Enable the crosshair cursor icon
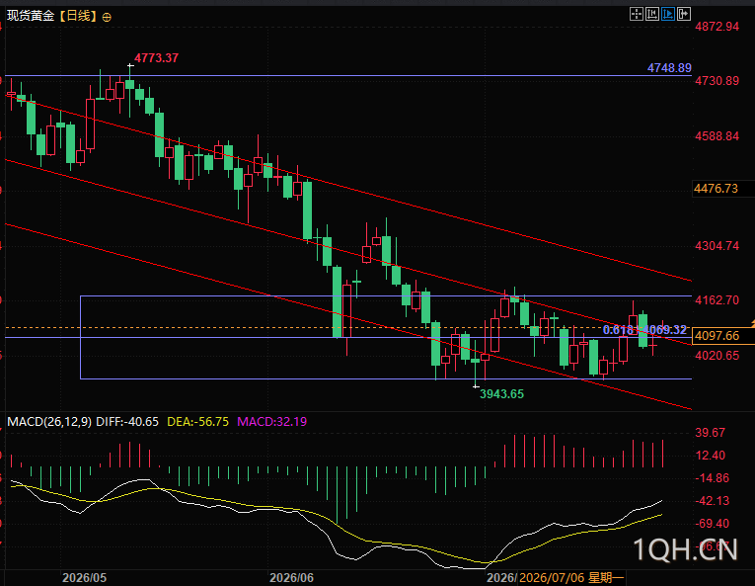 point(636,14)
